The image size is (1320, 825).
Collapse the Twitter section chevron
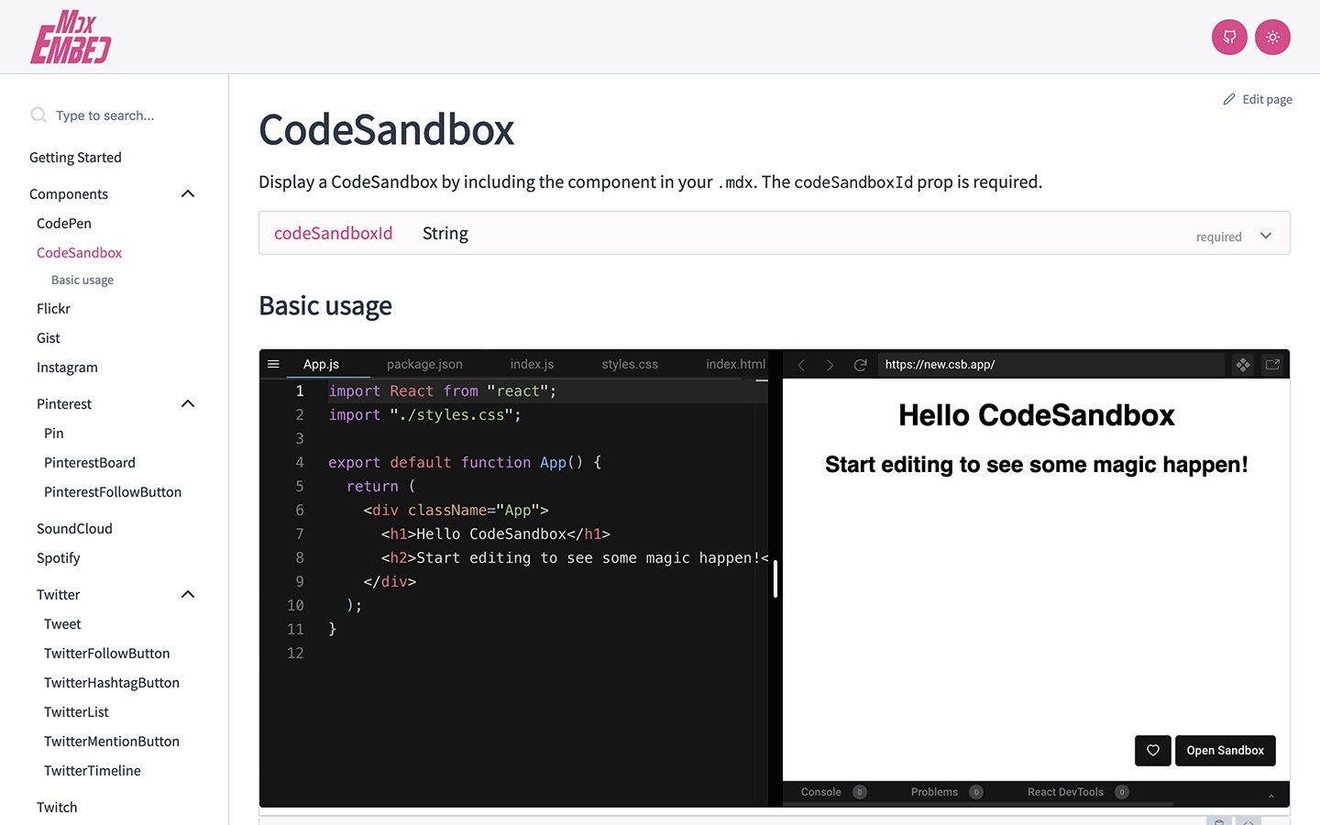[x=188, y=594]
